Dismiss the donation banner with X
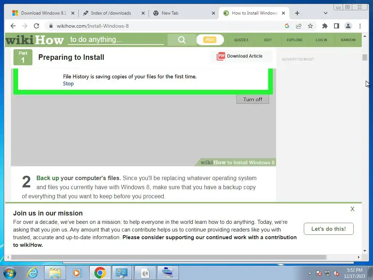 (352, 209)
